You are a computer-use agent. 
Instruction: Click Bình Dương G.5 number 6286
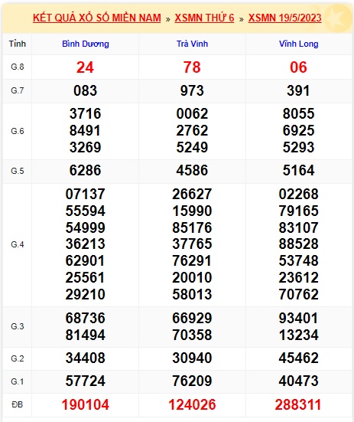click(x=85, y=170)
